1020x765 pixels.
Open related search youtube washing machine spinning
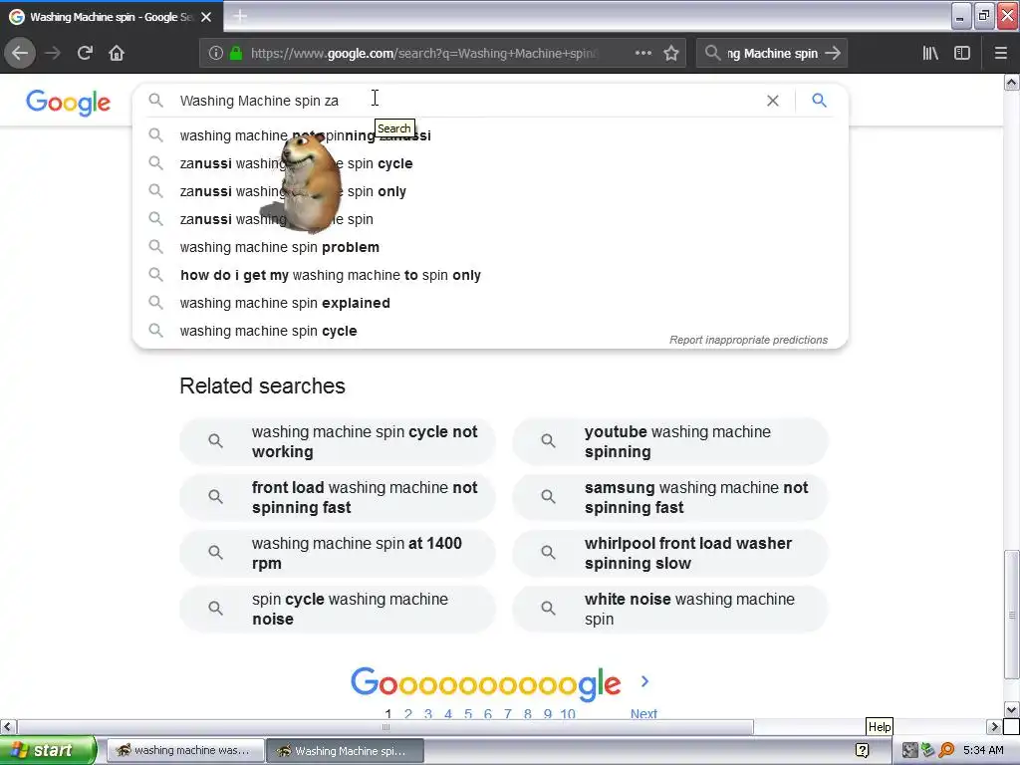pos(670,441)
